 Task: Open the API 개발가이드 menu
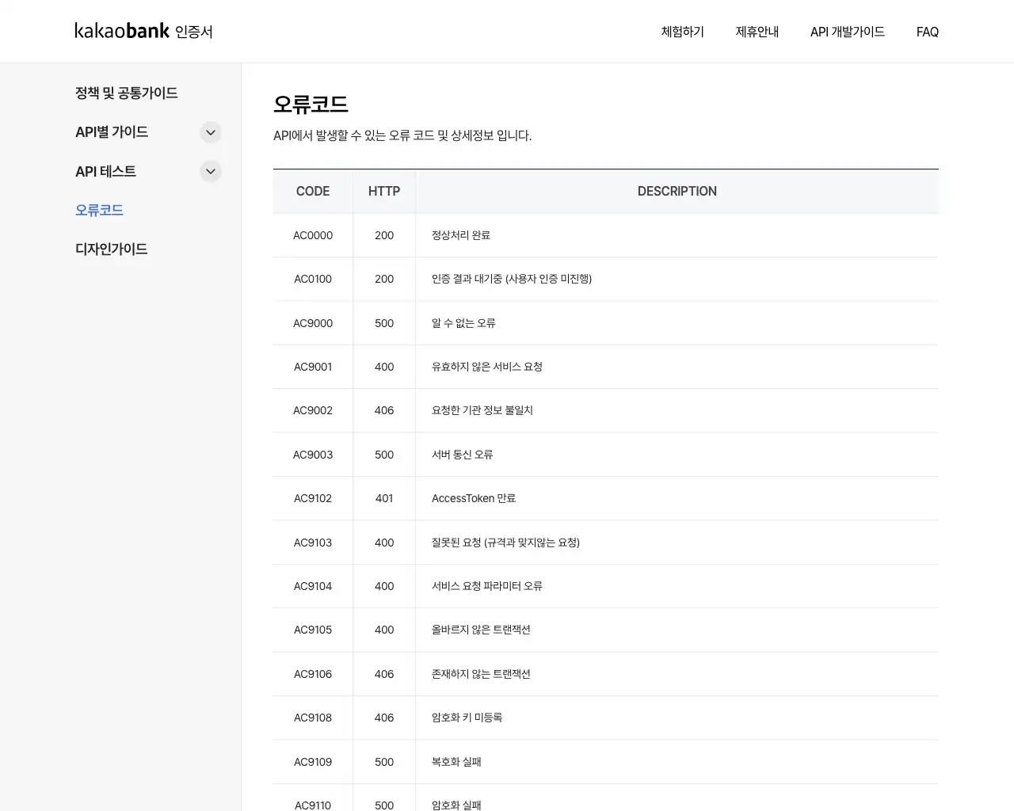847,32
